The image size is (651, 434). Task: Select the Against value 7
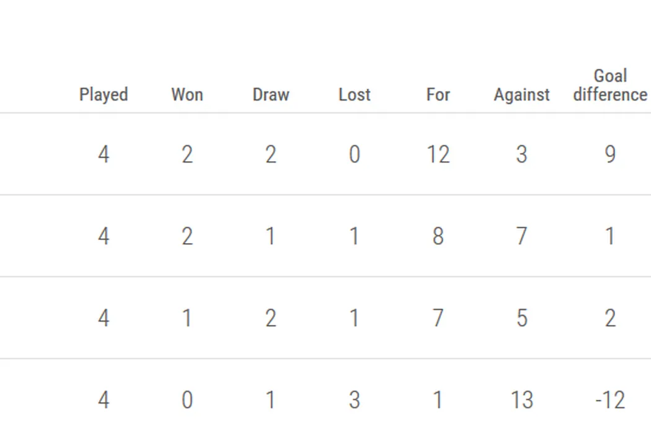tap(521, 236)
